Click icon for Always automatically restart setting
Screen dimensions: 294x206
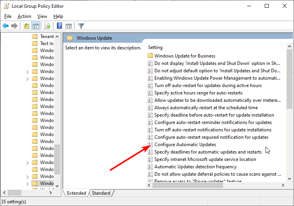(150, 108)
